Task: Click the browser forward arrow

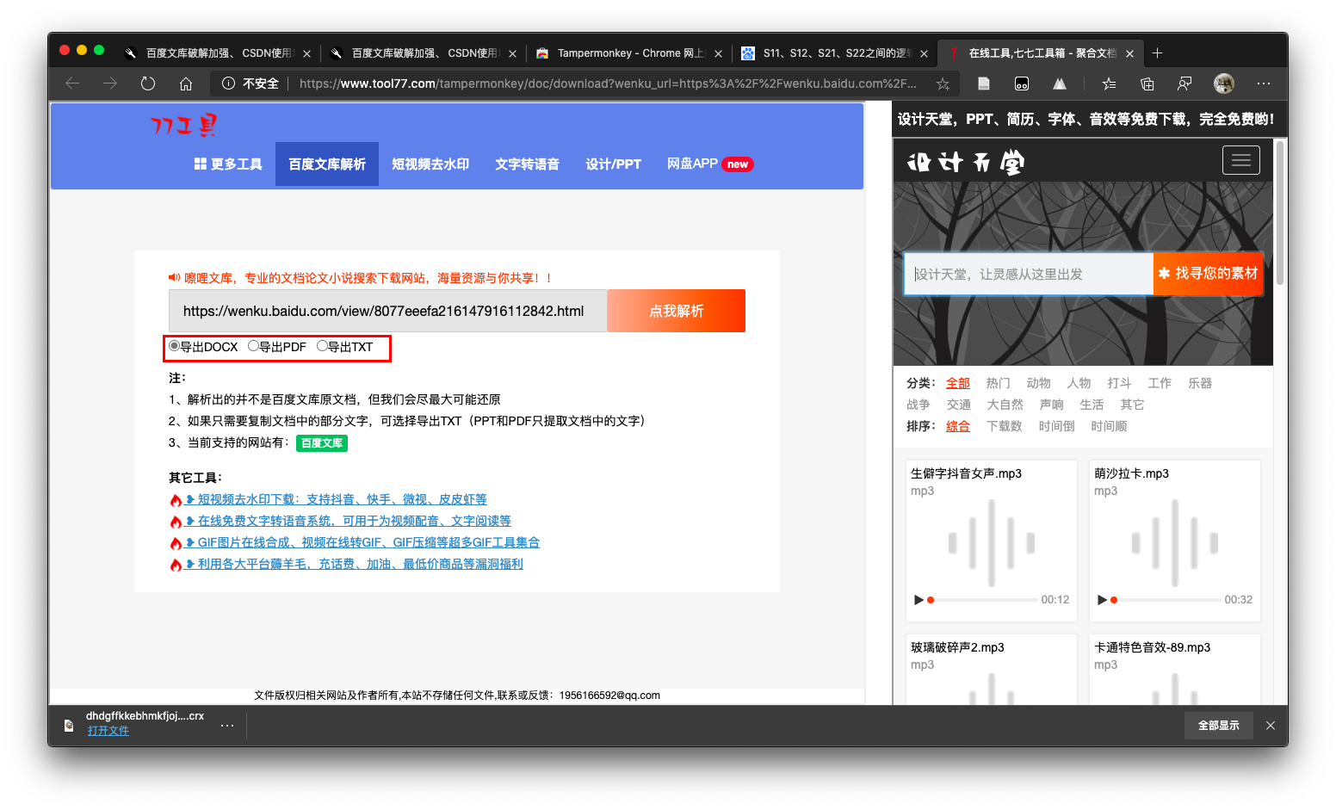Action: click(x=110, y=83)
